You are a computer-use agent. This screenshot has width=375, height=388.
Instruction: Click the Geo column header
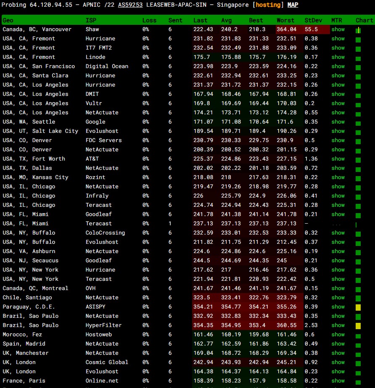(8, 20)
